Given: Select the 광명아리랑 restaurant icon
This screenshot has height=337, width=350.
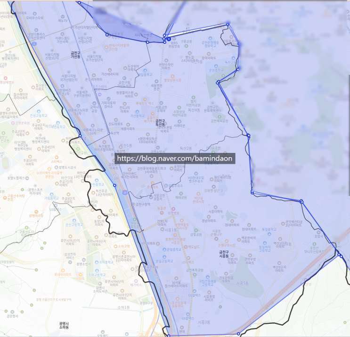Looking at the screenshot, I should click(x=36, y=212).
